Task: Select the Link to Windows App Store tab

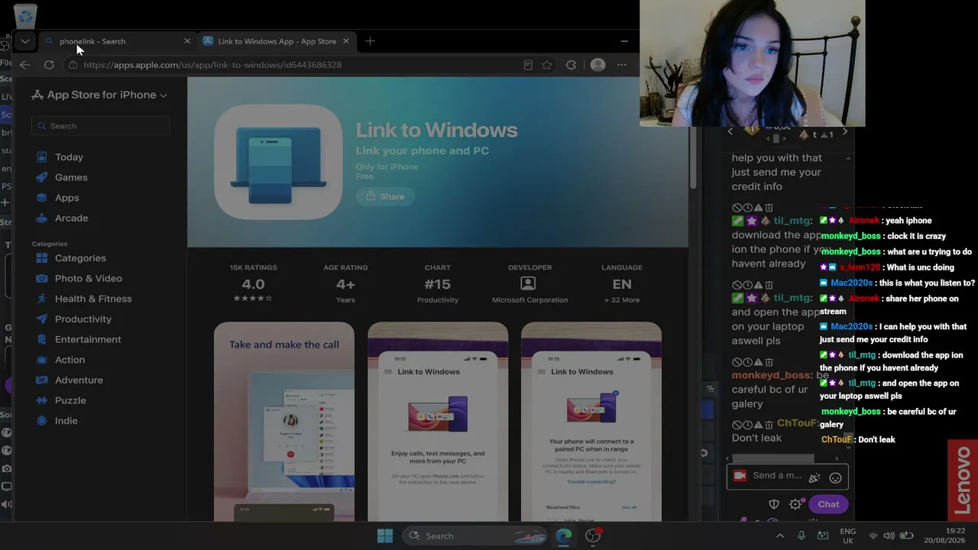Action: click(x=277, y=41)
